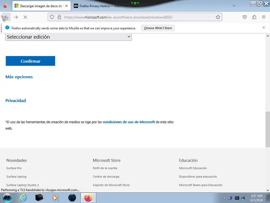
Task: Open the list all tabs chevron
Action: point(234,6)
